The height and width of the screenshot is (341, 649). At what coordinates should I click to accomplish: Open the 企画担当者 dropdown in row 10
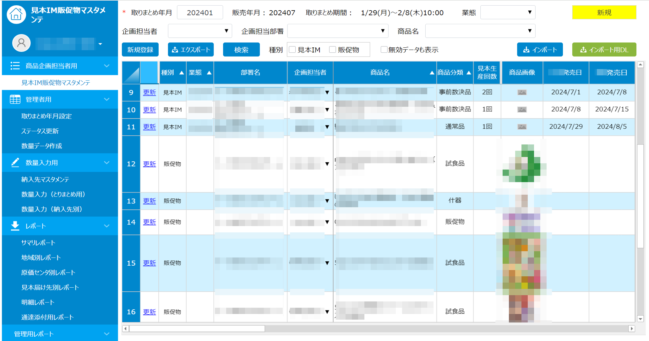tap(327, 110)
